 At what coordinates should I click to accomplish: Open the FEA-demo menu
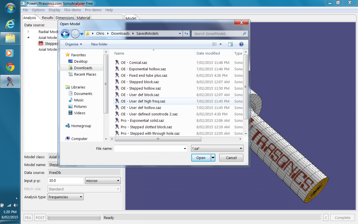tap(73, 10)
